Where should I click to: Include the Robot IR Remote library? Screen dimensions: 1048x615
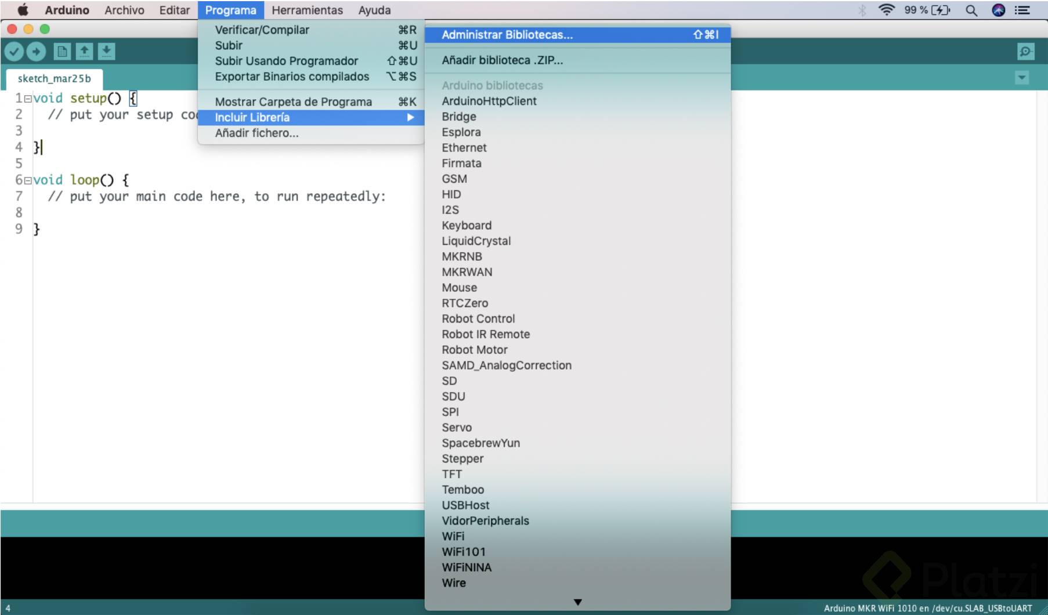577,334
